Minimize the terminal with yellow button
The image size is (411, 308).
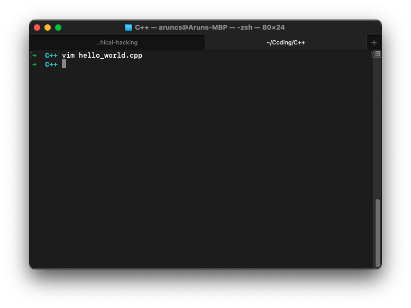48,28
